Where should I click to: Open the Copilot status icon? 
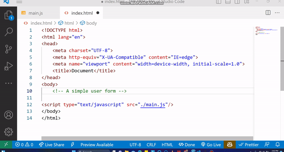230,145
